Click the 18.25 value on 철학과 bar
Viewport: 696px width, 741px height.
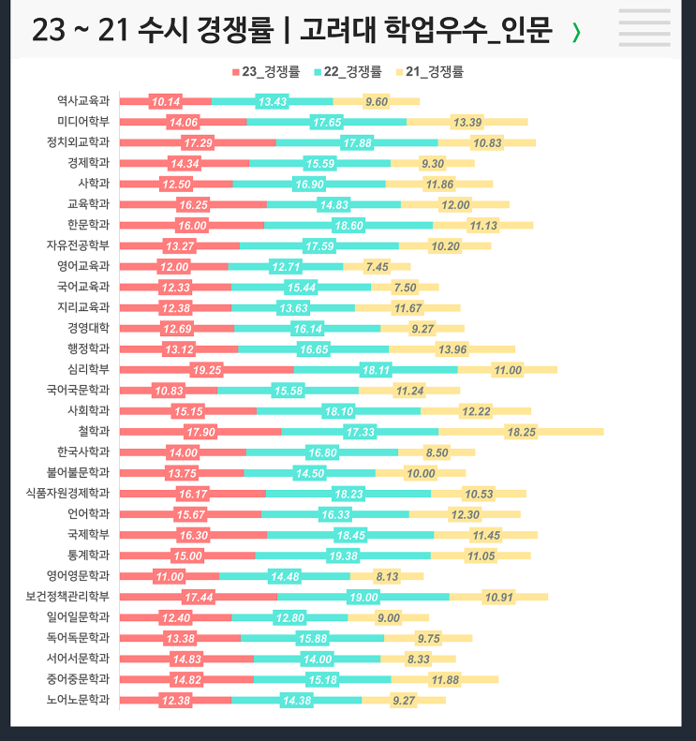click(x=522, y=432)
